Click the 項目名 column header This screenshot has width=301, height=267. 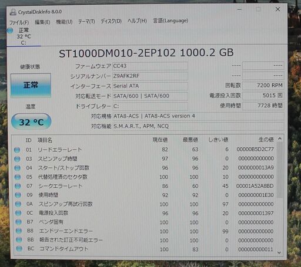coord(45,140)
